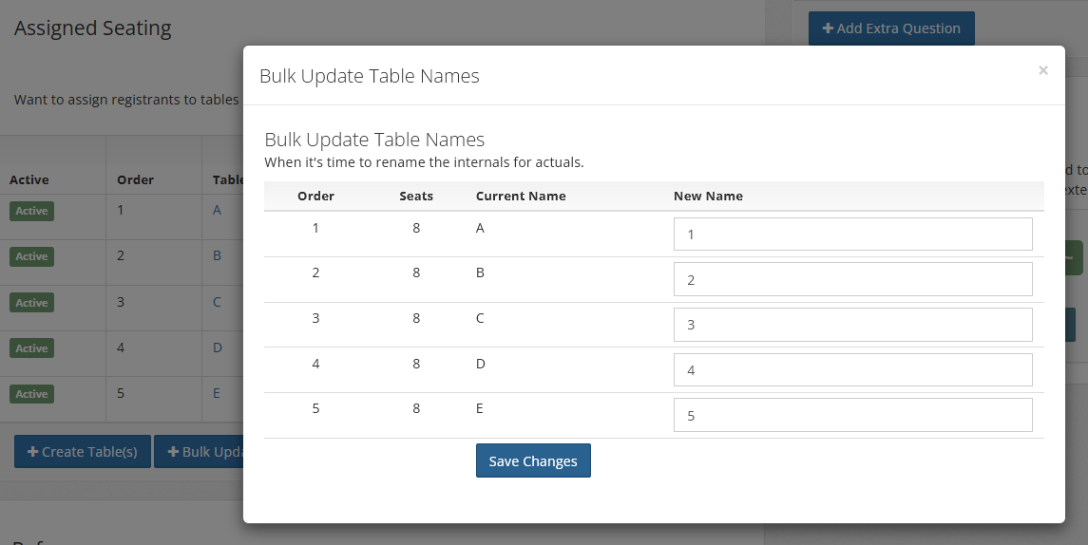Edit New Name field for table B
The width and height of the screenshot is (1088, 545).
tap(852, 279)
